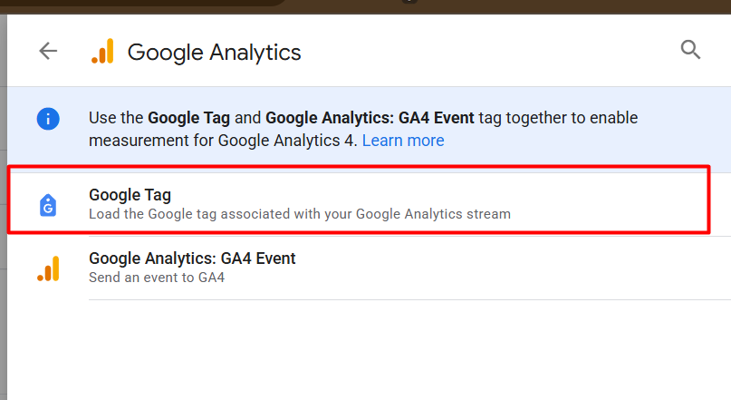Screen dimensions: 731x400
Task: Open search with the magnifier icon
Action: (690, 50)
